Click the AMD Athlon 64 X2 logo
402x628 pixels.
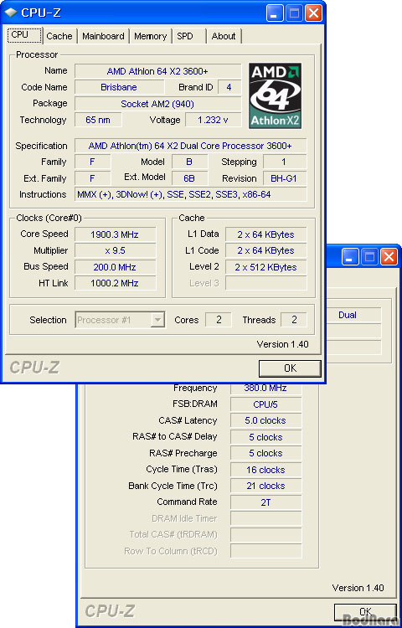(275, 95)
